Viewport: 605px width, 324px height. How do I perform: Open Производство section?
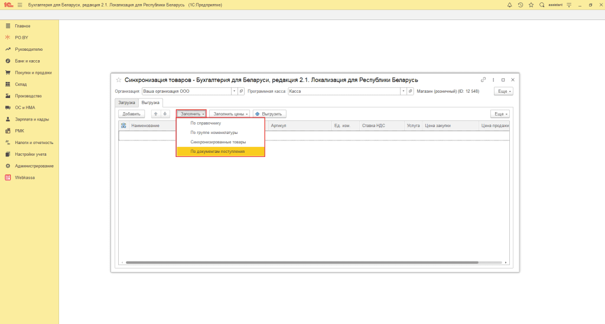(30, 96)
